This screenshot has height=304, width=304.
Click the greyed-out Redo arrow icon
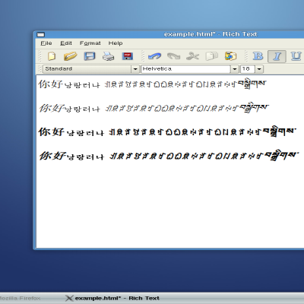coord(173,56)
